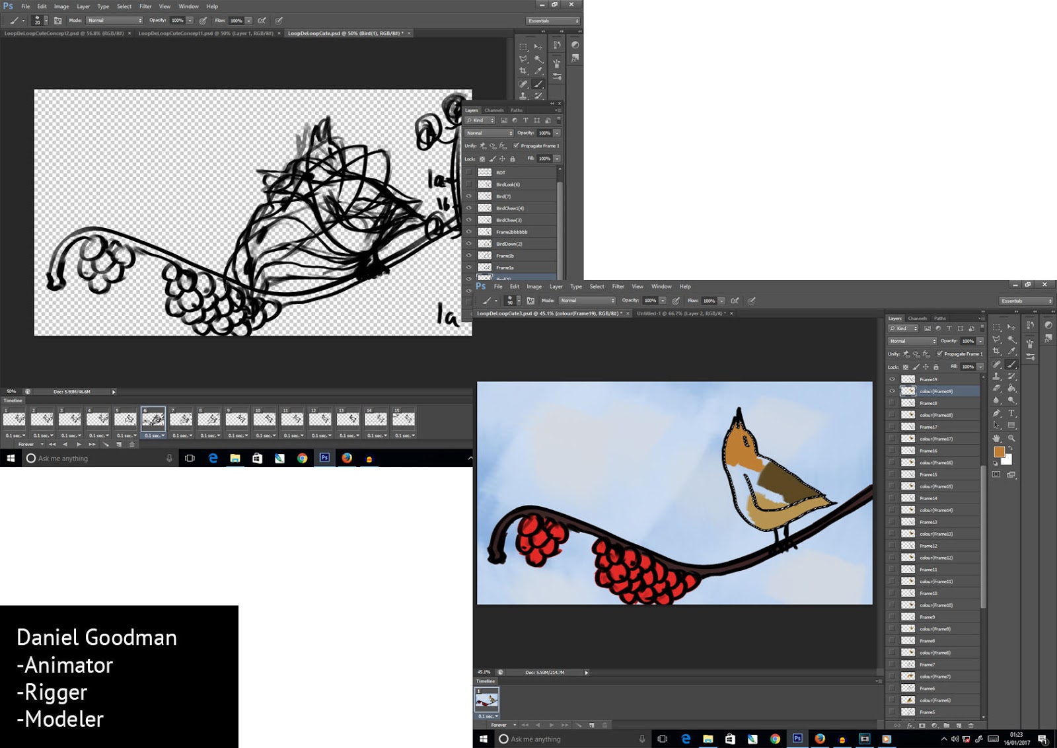
Task: Open the Normal blend mode dropdown
Action: coord(488,133)
